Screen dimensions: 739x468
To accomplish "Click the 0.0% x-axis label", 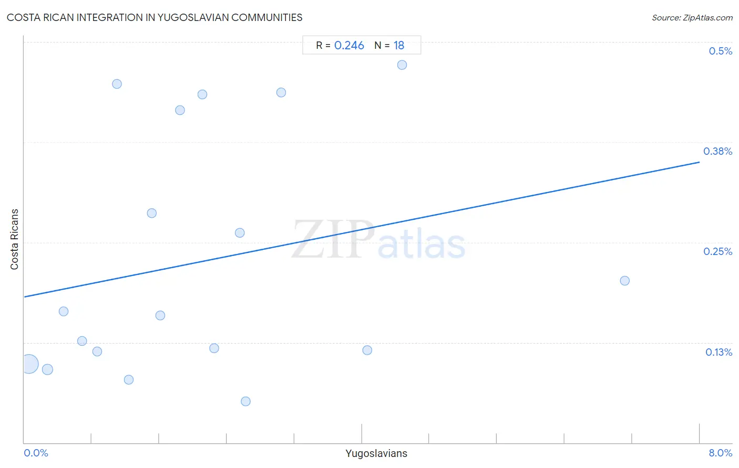I will point(36,453).
